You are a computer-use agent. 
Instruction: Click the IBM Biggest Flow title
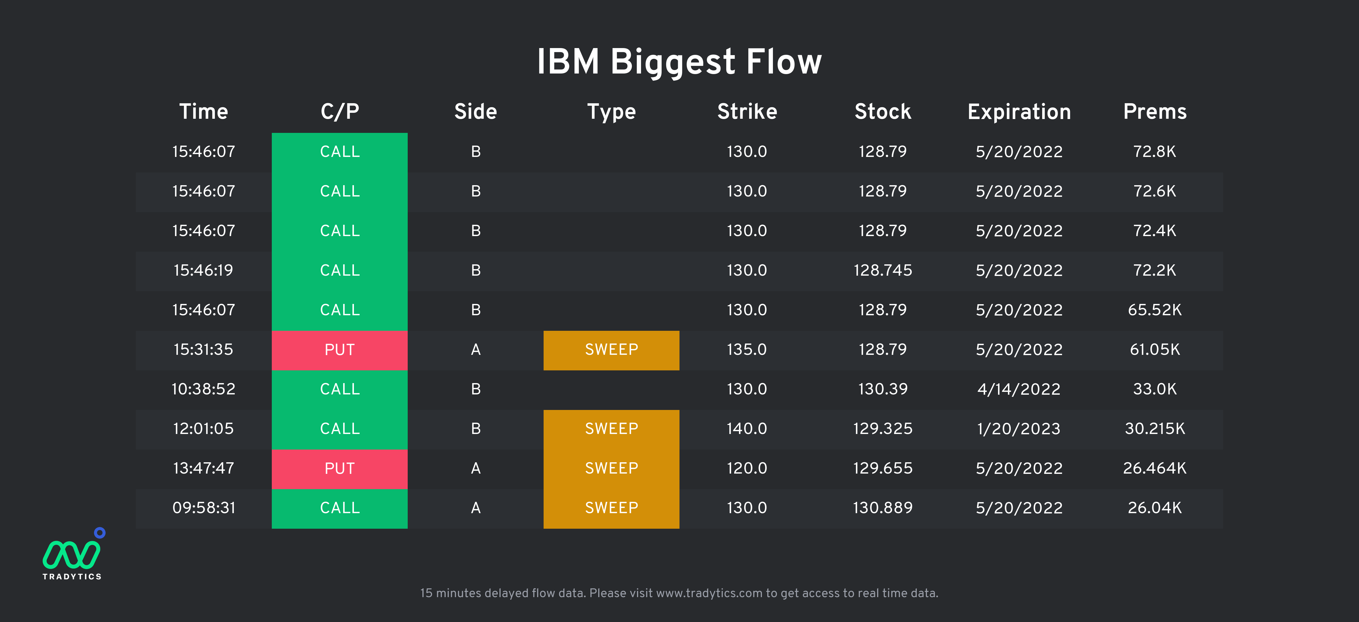(679, 62)
